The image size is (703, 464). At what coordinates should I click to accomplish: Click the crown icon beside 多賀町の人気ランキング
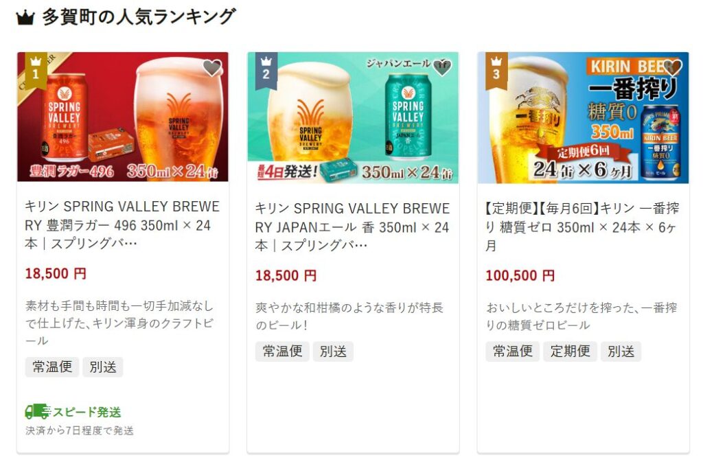point(25,18)
